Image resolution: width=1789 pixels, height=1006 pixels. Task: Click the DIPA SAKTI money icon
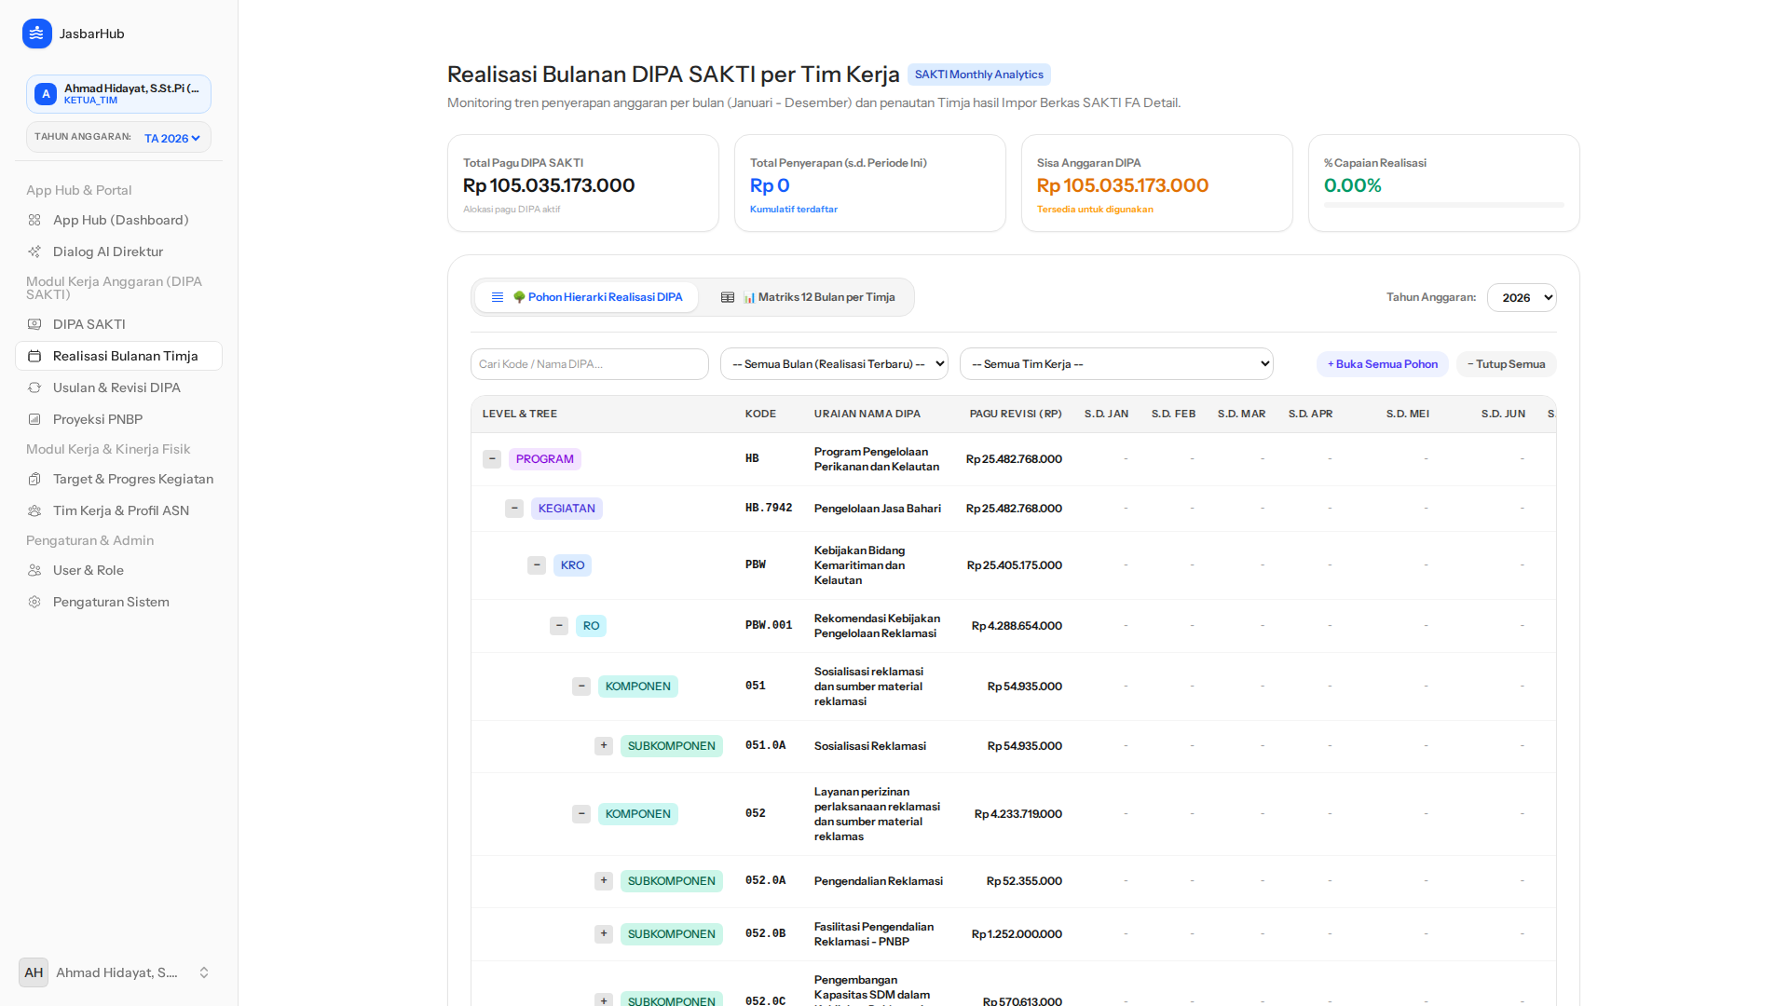34,324
